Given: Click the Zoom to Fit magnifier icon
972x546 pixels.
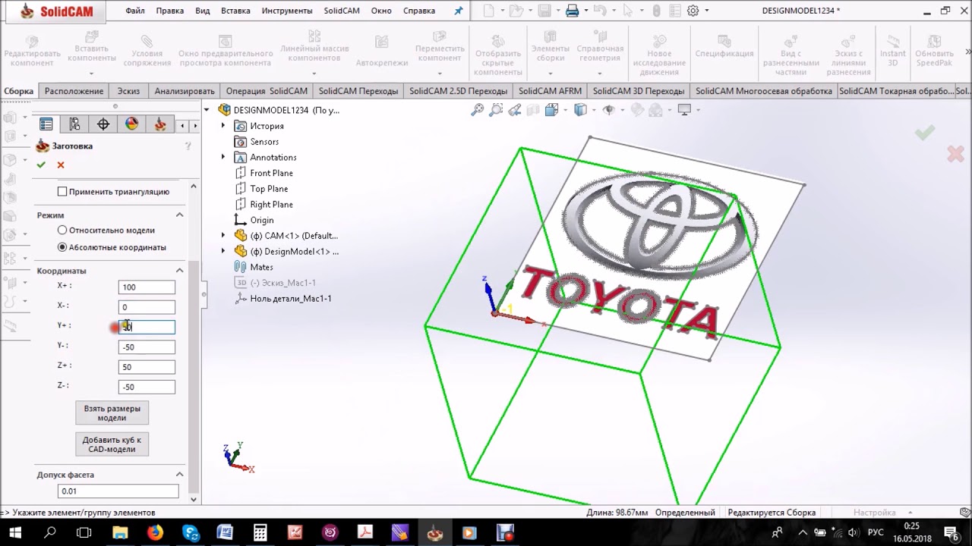Looking at the screenshot, I should click(x=478, y=110).
